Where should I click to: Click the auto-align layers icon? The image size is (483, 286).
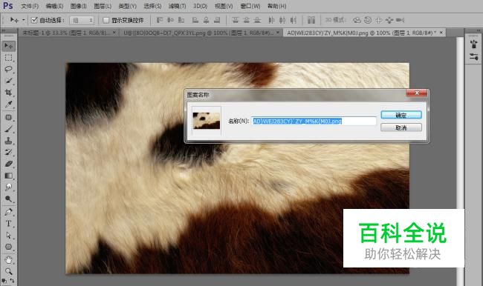point(311,20)
